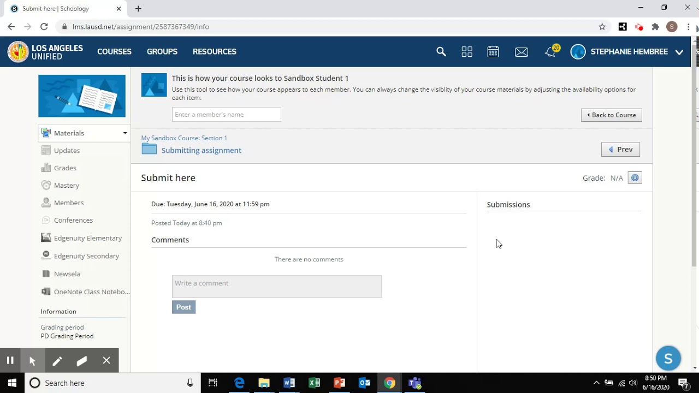
Task: Click the browser address bar
Action: (328, 27)
